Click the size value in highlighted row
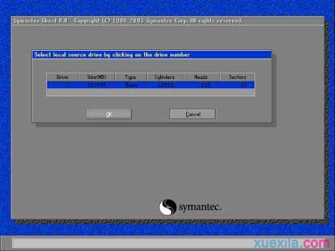Image resolution: width=335 pixels, height=251 pixels. click(x=96, y=85)
